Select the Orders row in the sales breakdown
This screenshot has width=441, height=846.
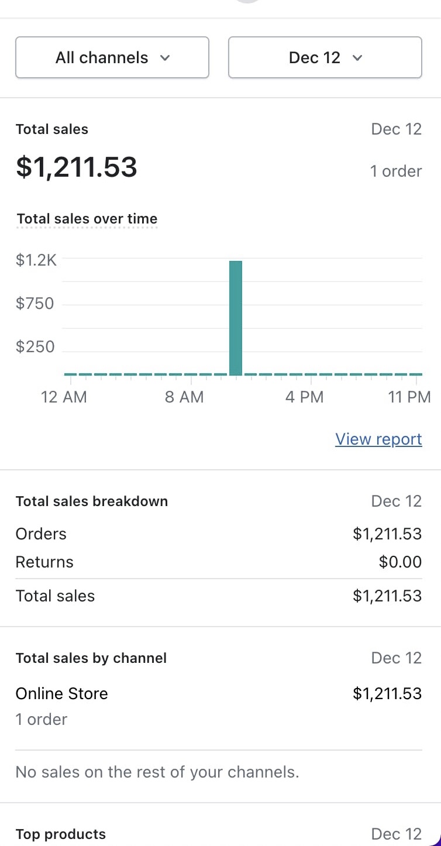(x=218, y=534)
